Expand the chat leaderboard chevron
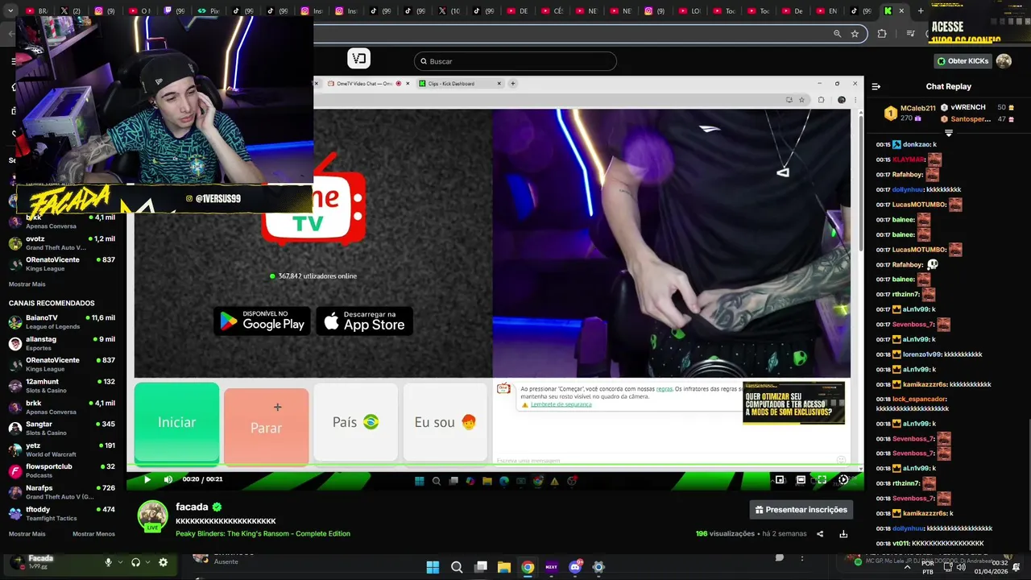Image resolution: width=1031 pixels, height=580 pixels. pyautogui.click(x=949, y=133)
